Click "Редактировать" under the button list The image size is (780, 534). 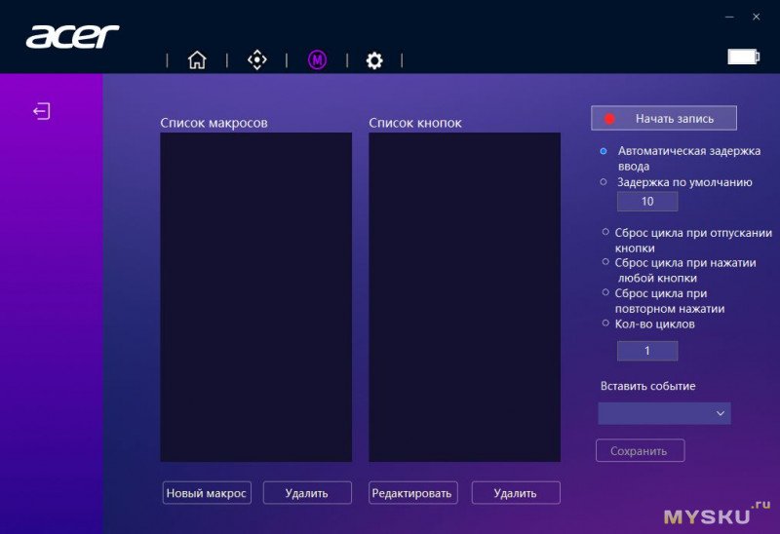pyautogui.click(x=411, y=493)
